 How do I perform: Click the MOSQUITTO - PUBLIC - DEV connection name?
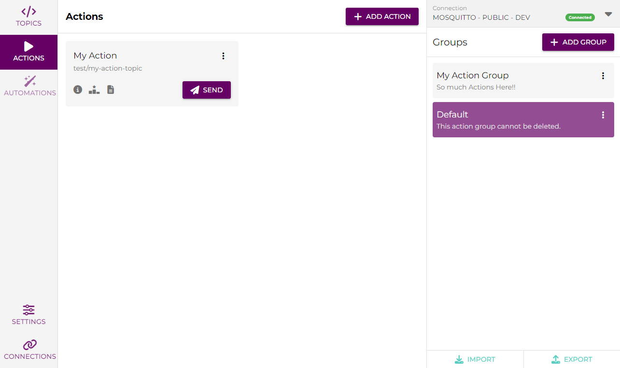(x=481, y=17)
